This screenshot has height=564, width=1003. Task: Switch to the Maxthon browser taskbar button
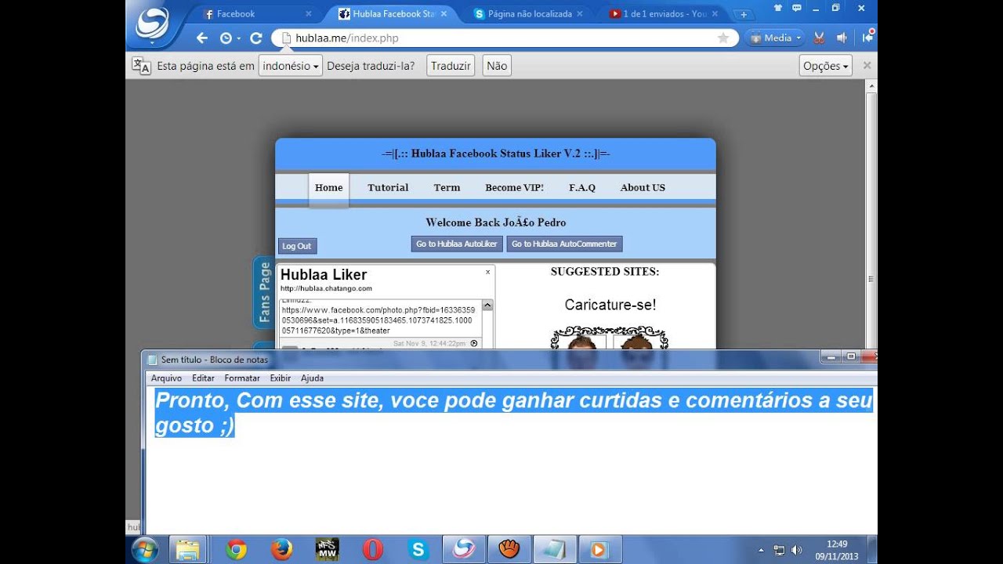pos(464,550)
